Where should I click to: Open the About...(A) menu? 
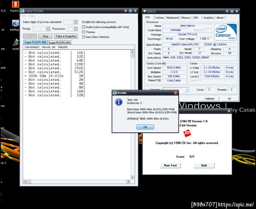pyautogui.click(x=49, y=47)
